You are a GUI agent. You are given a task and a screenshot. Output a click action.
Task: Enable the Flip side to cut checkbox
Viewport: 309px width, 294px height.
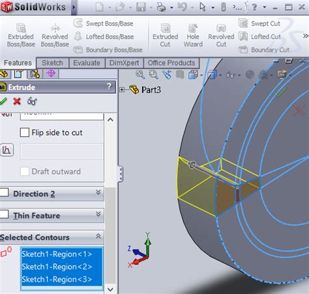tap(25, 132)
